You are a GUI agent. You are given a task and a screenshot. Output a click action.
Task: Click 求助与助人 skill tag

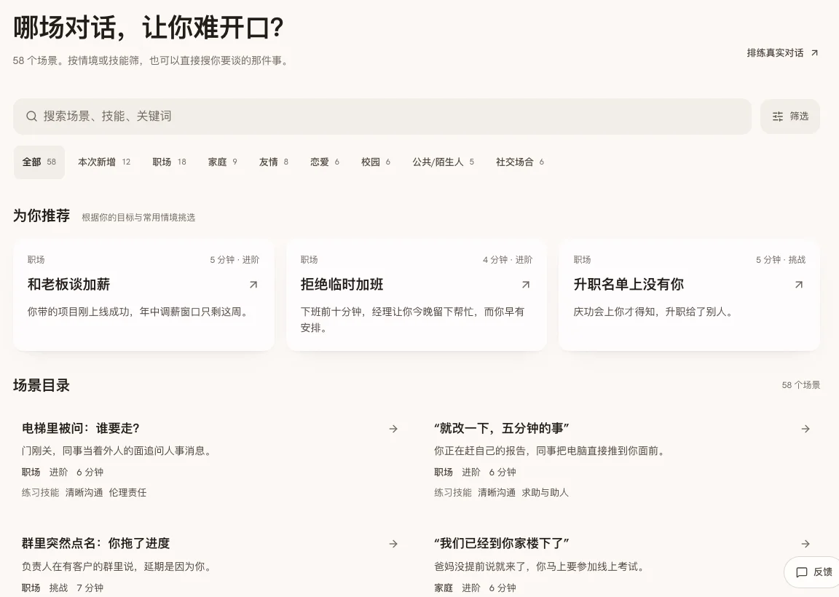pyautogui.click(x=545, y=493)
